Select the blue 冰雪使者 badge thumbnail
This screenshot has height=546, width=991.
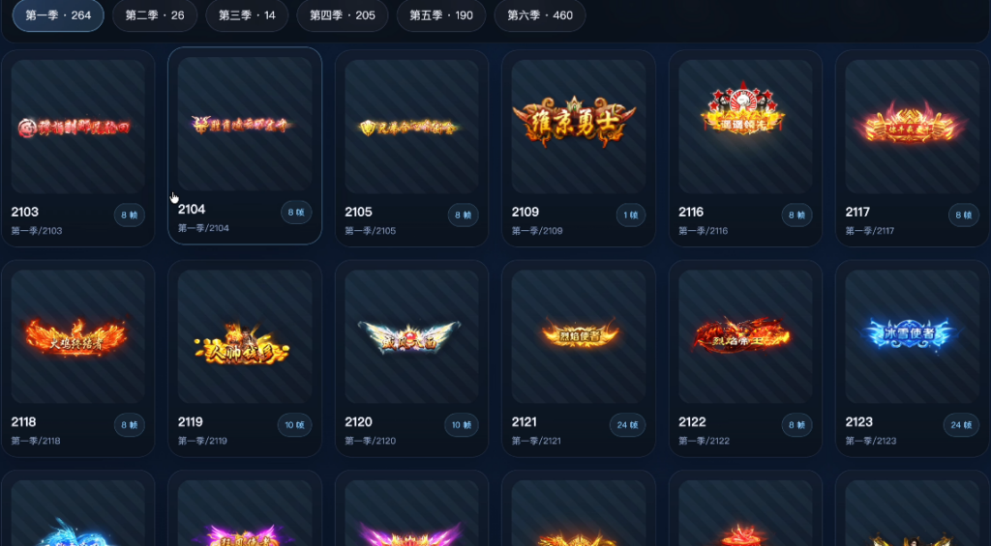tap(912, 336)
